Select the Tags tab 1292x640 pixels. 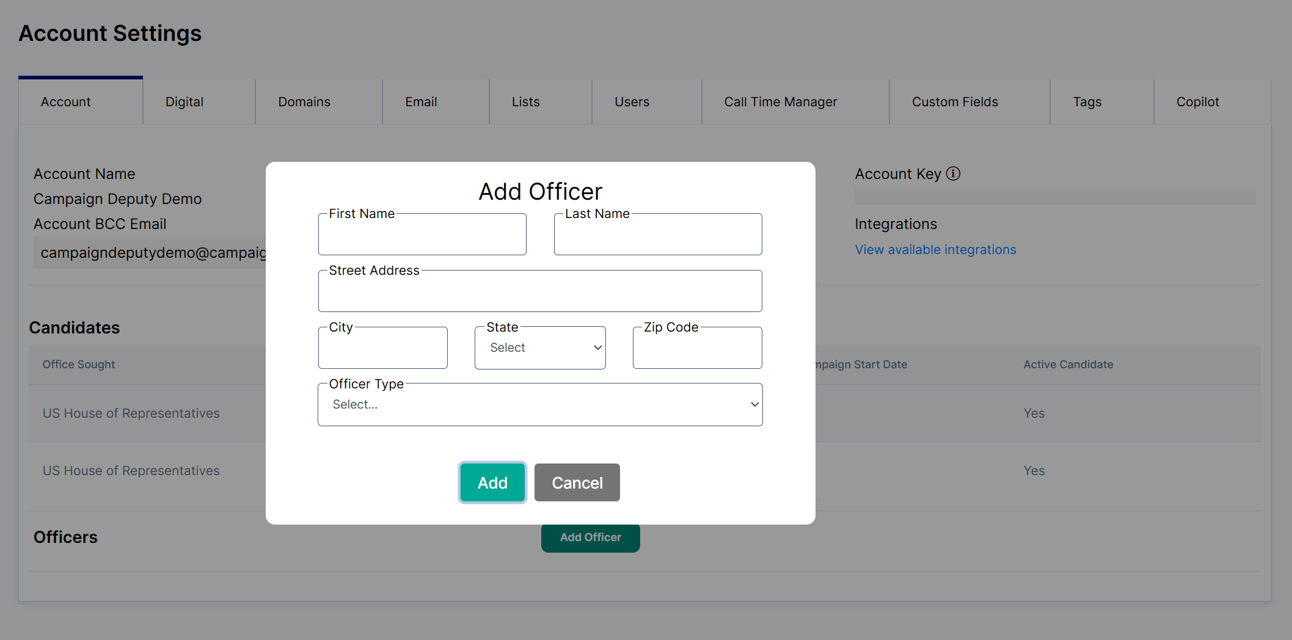[x=1087, y=102]
